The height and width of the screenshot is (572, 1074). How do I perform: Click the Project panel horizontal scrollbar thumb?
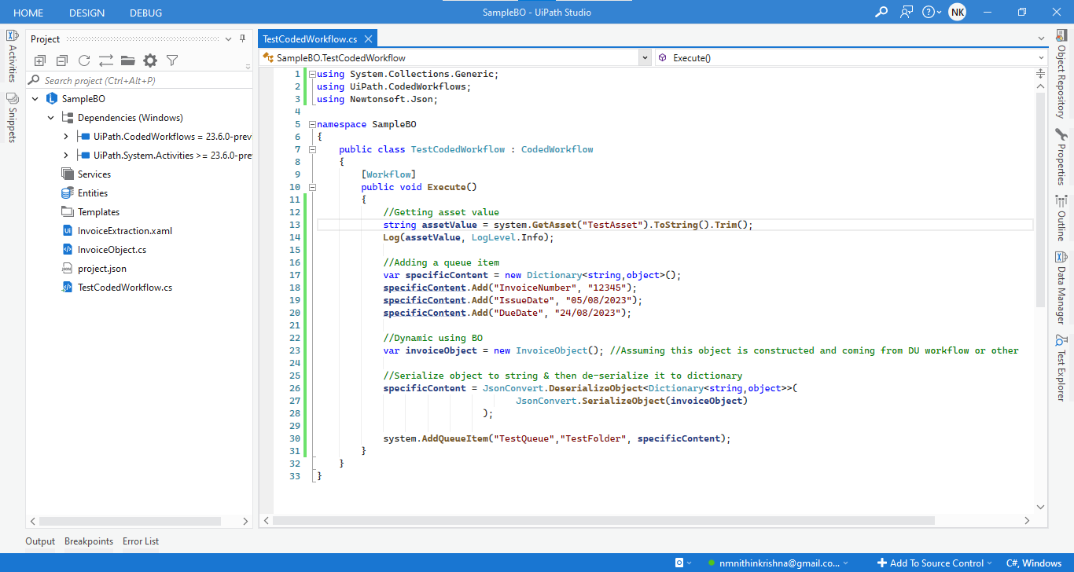pos(131,521)
